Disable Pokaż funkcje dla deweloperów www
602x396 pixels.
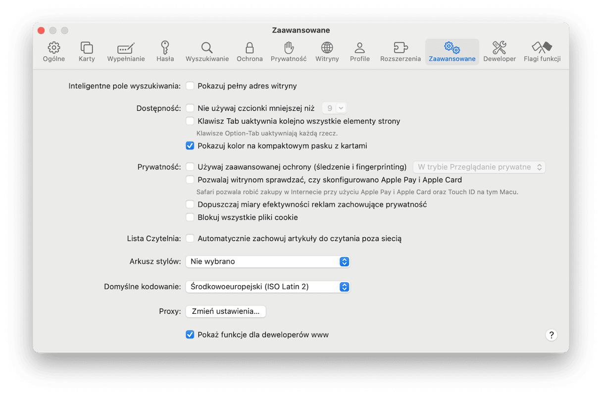(x=190, y=335)
